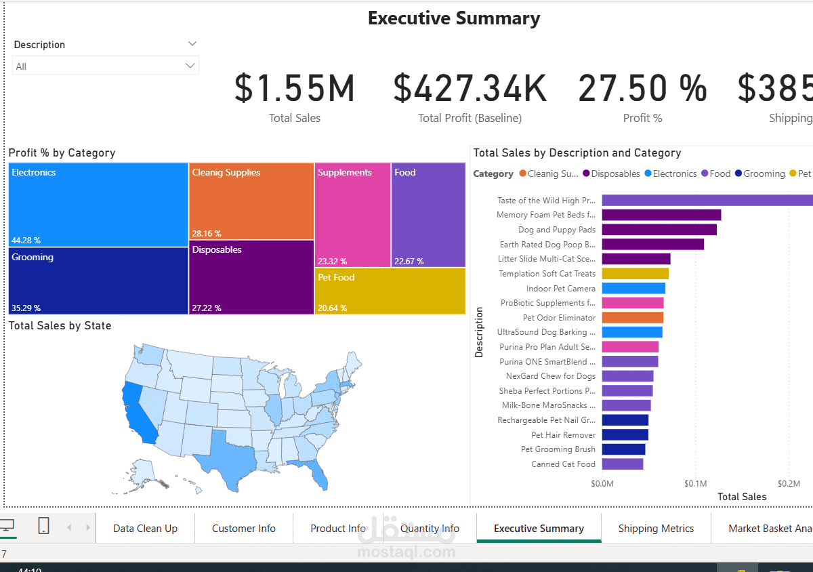Select the Milk-Bone MaroSnacks bar
The width and height of the screenshot is (813, 572).
627,405
